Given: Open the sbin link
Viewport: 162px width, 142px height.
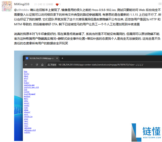Looking at the screenshot, I should pos(26,110).
